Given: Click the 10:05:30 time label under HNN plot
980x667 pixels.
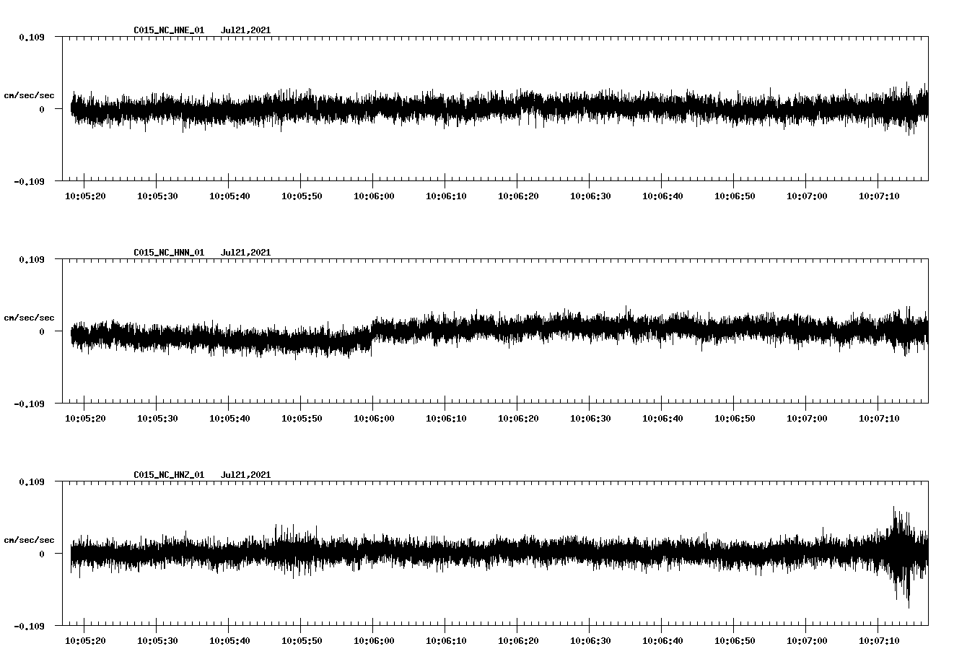Looking at the screenshot, I should pyautogui.click(x=157, y=419).
